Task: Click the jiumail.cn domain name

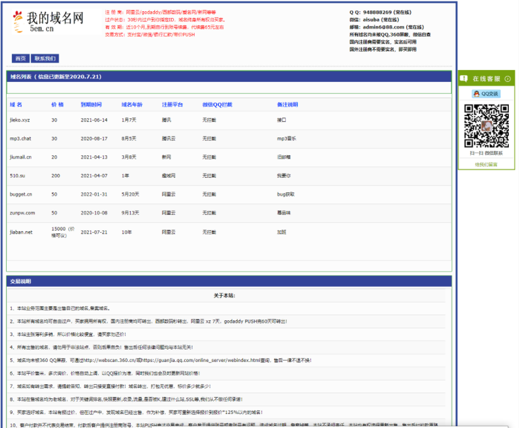Action: click(x=21, y=157)
